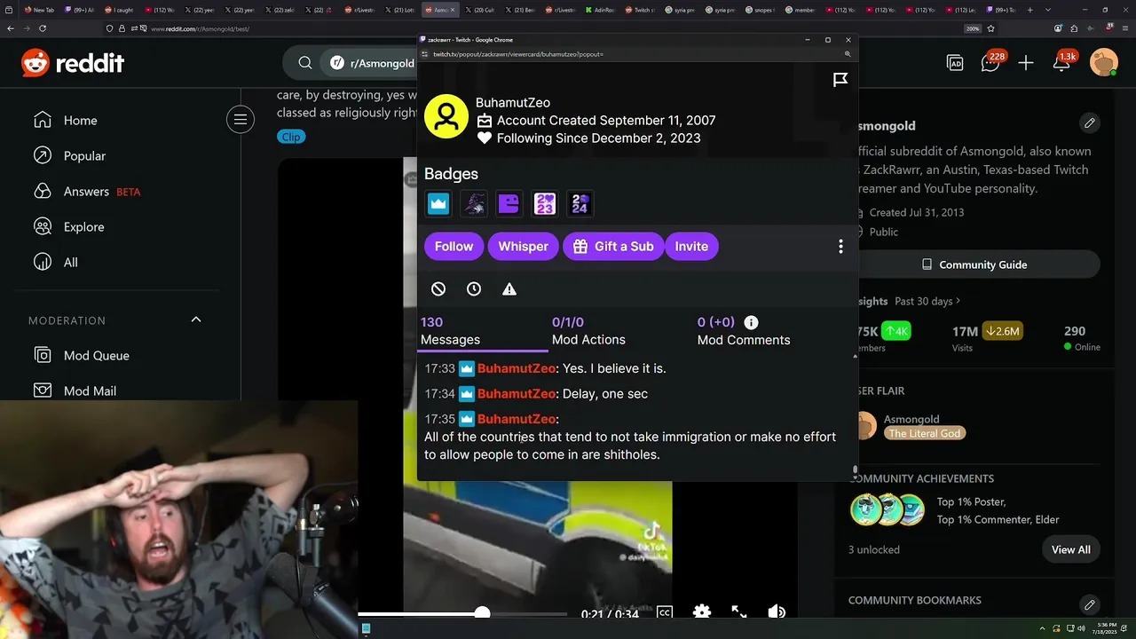The image size is (1136, 639).
Task: Click the Mod Comments info icon
Action: [751, 322]
